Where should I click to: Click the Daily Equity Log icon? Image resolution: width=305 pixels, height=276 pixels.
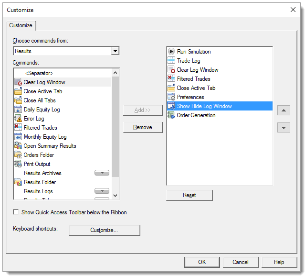[18, 110]
